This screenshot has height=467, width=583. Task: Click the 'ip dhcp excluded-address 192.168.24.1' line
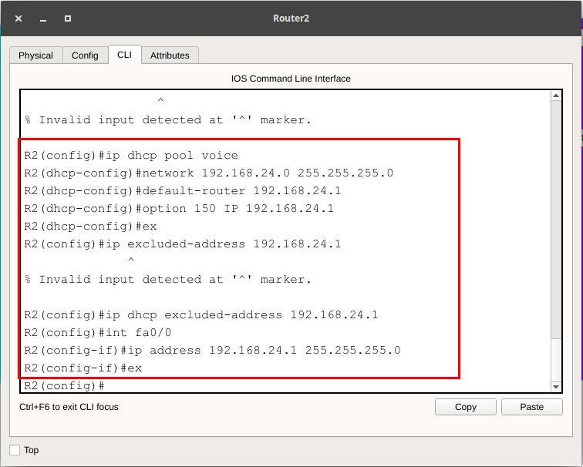click(201, 315)
